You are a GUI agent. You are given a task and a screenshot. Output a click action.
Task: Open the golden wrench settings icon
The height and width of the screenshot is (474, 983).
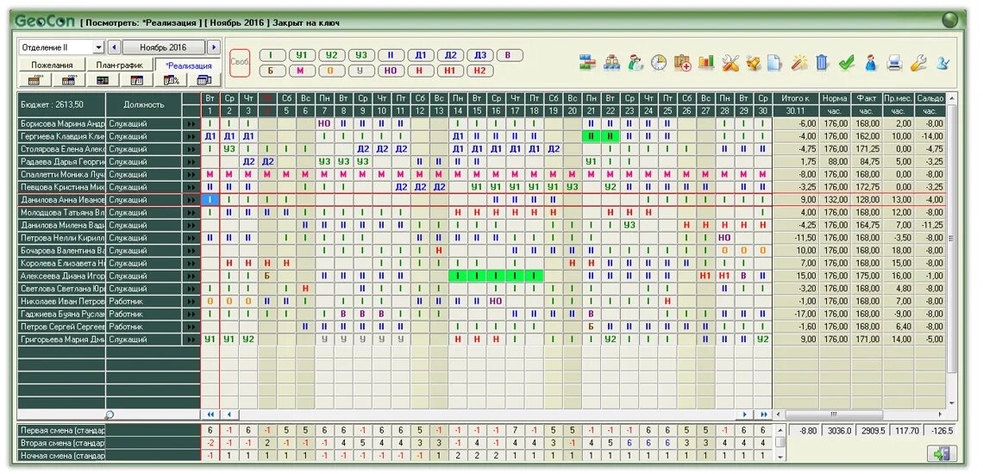917,62
